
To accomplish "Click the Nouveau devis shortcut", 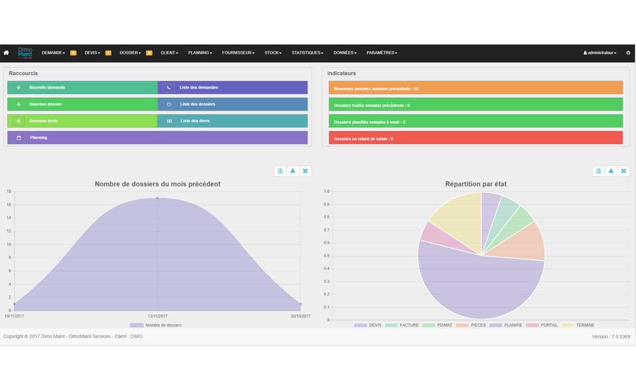I will (x=82, y=121).
